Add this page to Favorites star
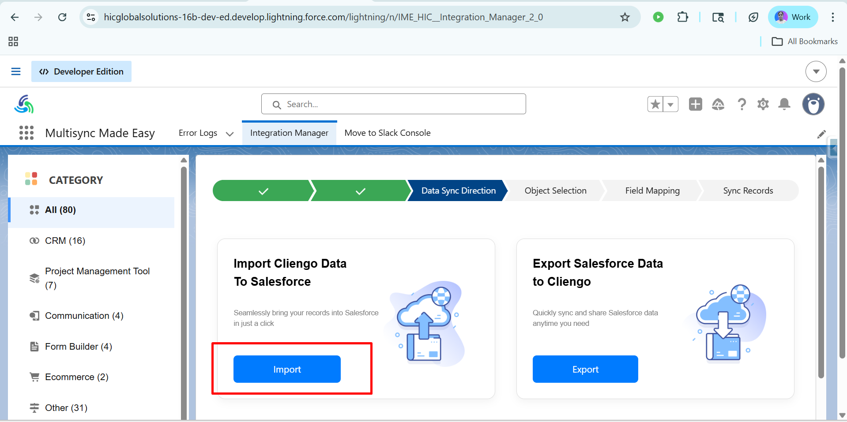Screen dimensions: 847x422 coord(655,105)
